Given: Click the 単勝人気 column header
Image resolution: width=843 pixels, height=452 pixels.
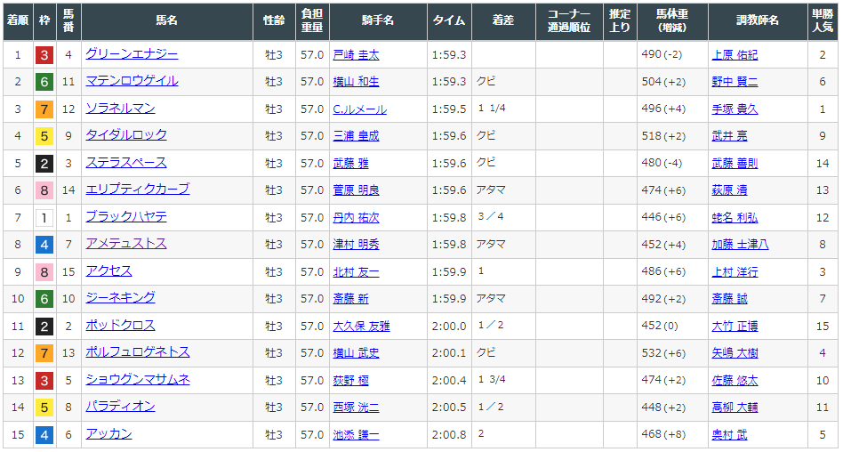Looking at the screenshot, I should pyautogui.click(x=823, y=20).
